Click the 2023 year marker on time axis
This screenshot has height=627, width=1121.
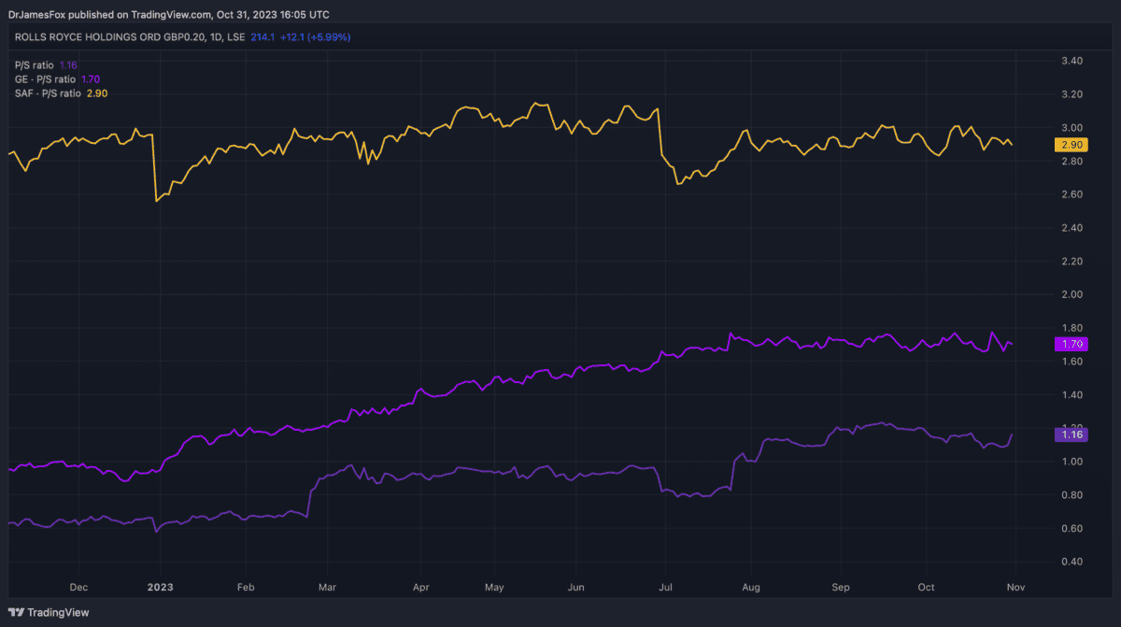[x=159, y=588]
